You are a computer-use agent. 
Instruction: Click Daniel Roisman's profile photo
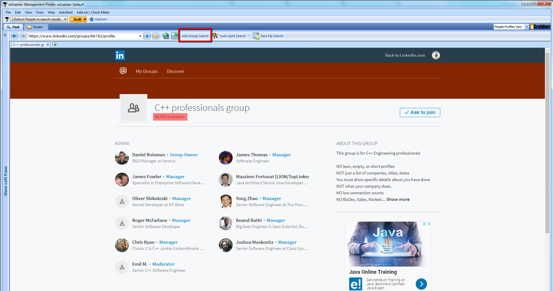click(122, 158)
